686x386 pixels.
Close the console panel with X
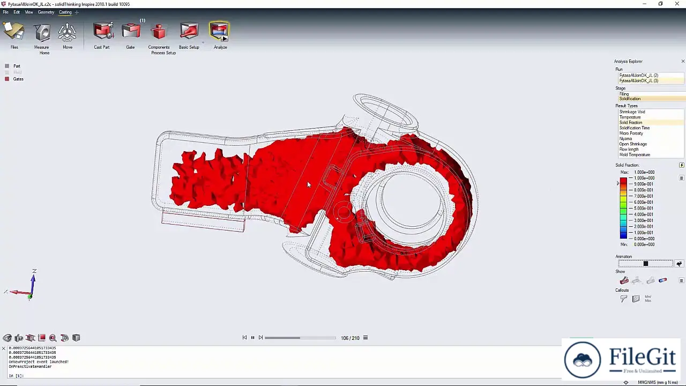point(3,348)
